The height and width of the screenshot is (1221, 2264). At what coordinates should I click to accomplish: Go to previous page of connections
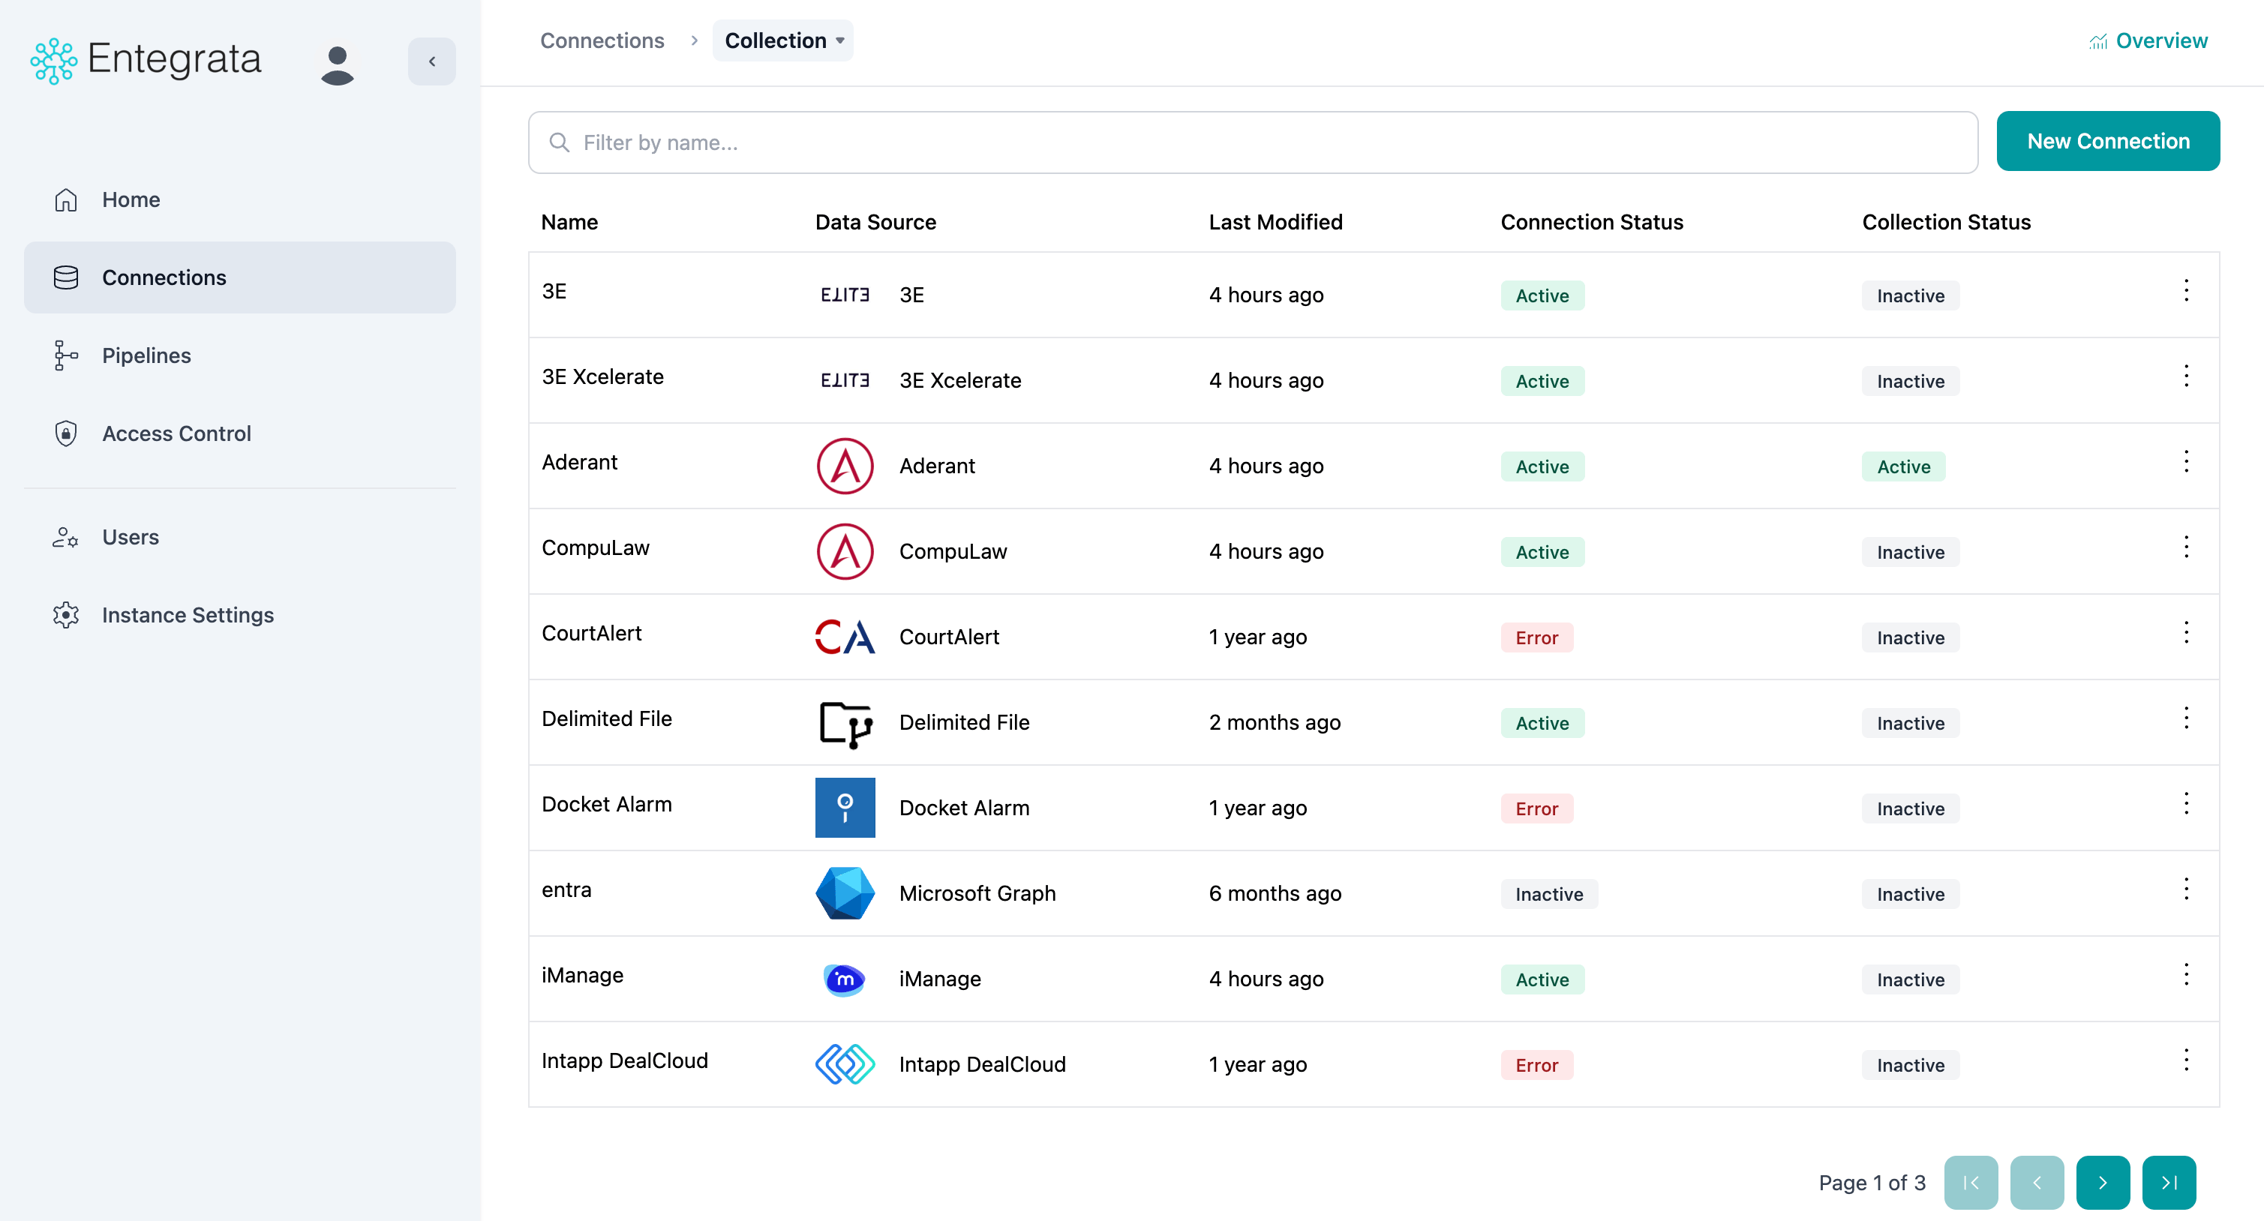point(2037,1183)
